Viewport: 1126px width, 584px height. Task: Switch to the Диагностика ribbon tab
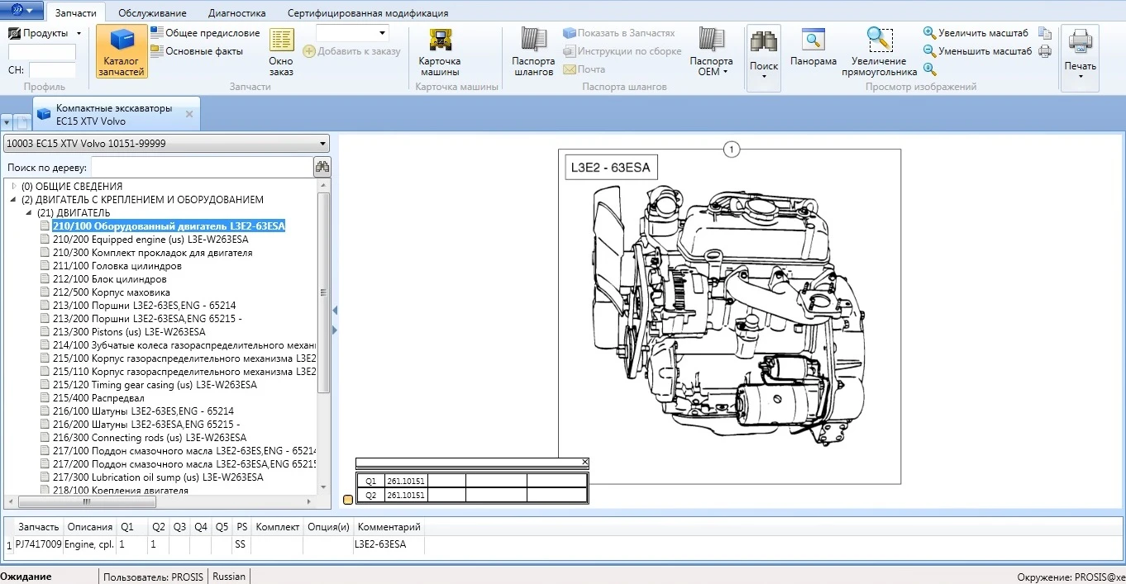tap(237, 13)
